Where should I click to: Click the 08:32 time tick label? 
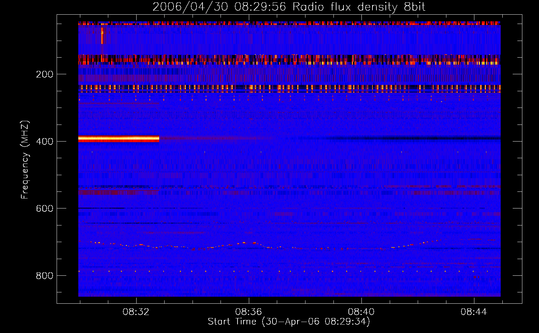[136, 312]
